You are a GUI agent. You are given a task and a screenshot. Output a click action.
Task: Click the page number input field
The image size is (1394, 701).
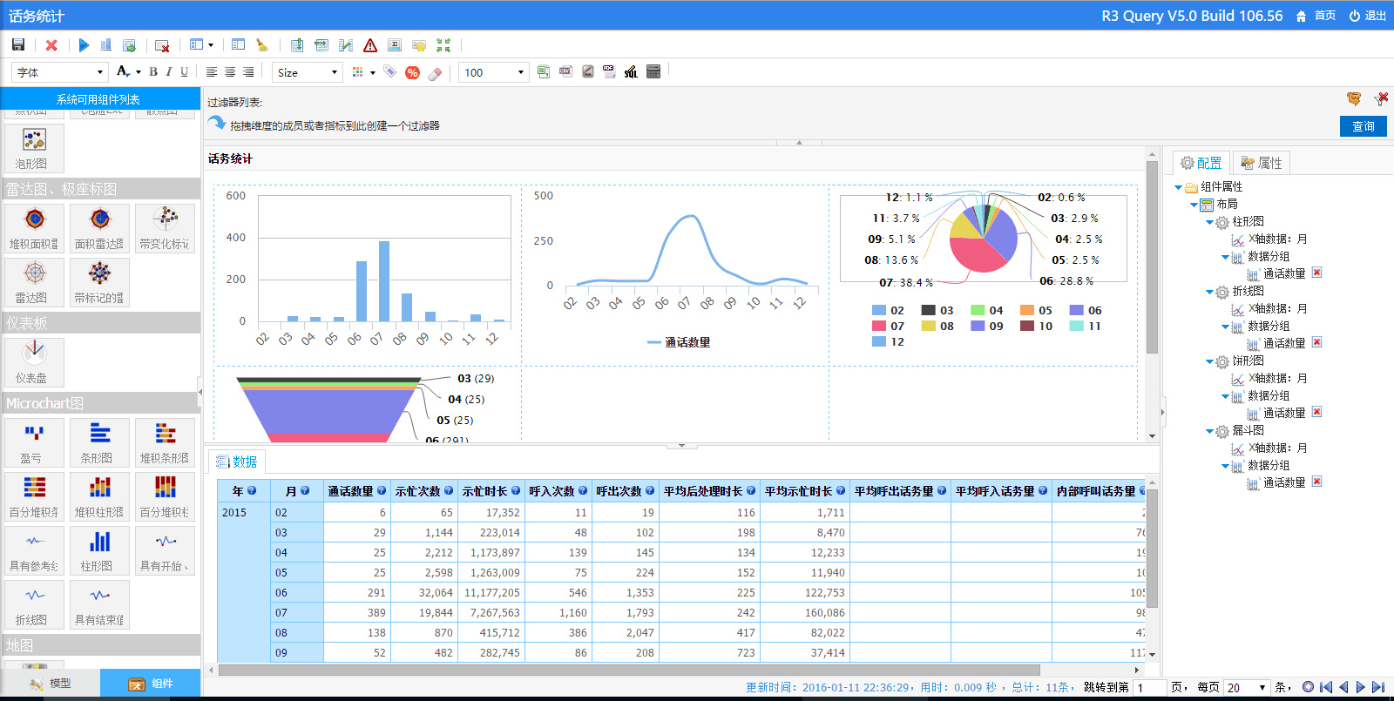pos(1150,687)
